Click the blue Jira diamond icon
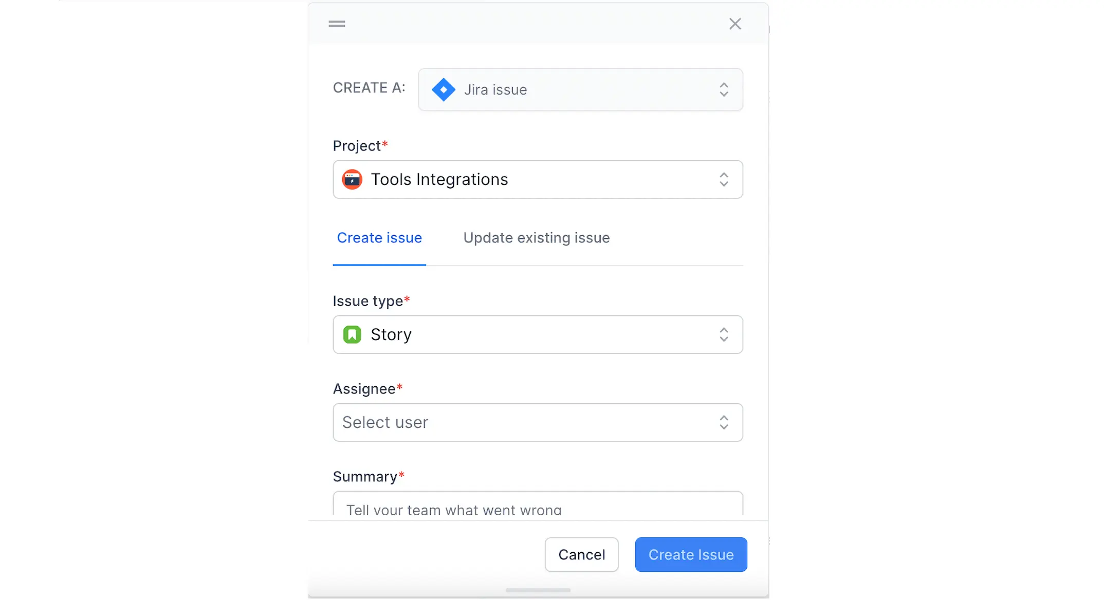 click(x=443, y=89)
